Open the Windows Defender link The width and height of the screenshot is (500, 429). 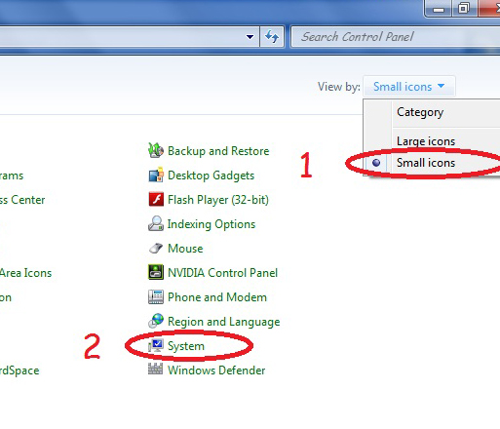coord(216,370)
